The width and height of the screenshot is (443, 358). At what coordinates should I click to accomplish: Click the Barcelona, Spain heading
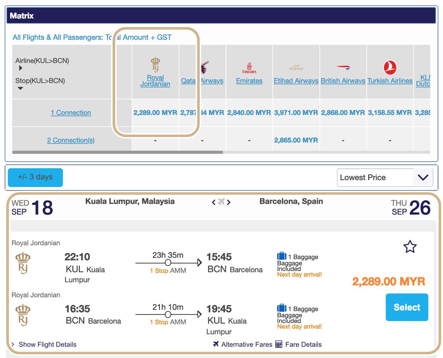click(x=291, y=201)
